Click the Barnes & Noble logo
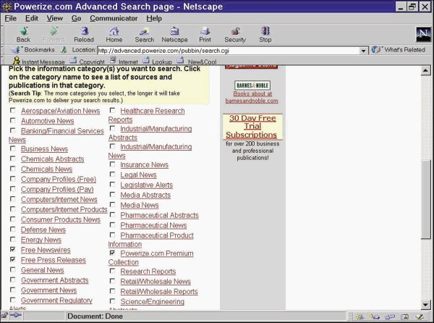The image size is (434, 323). click(252, 85)
